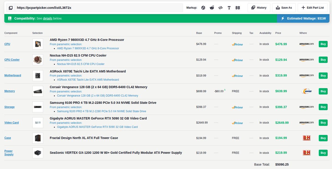Click the -$60.00 memory promo value

coord(219,91)
